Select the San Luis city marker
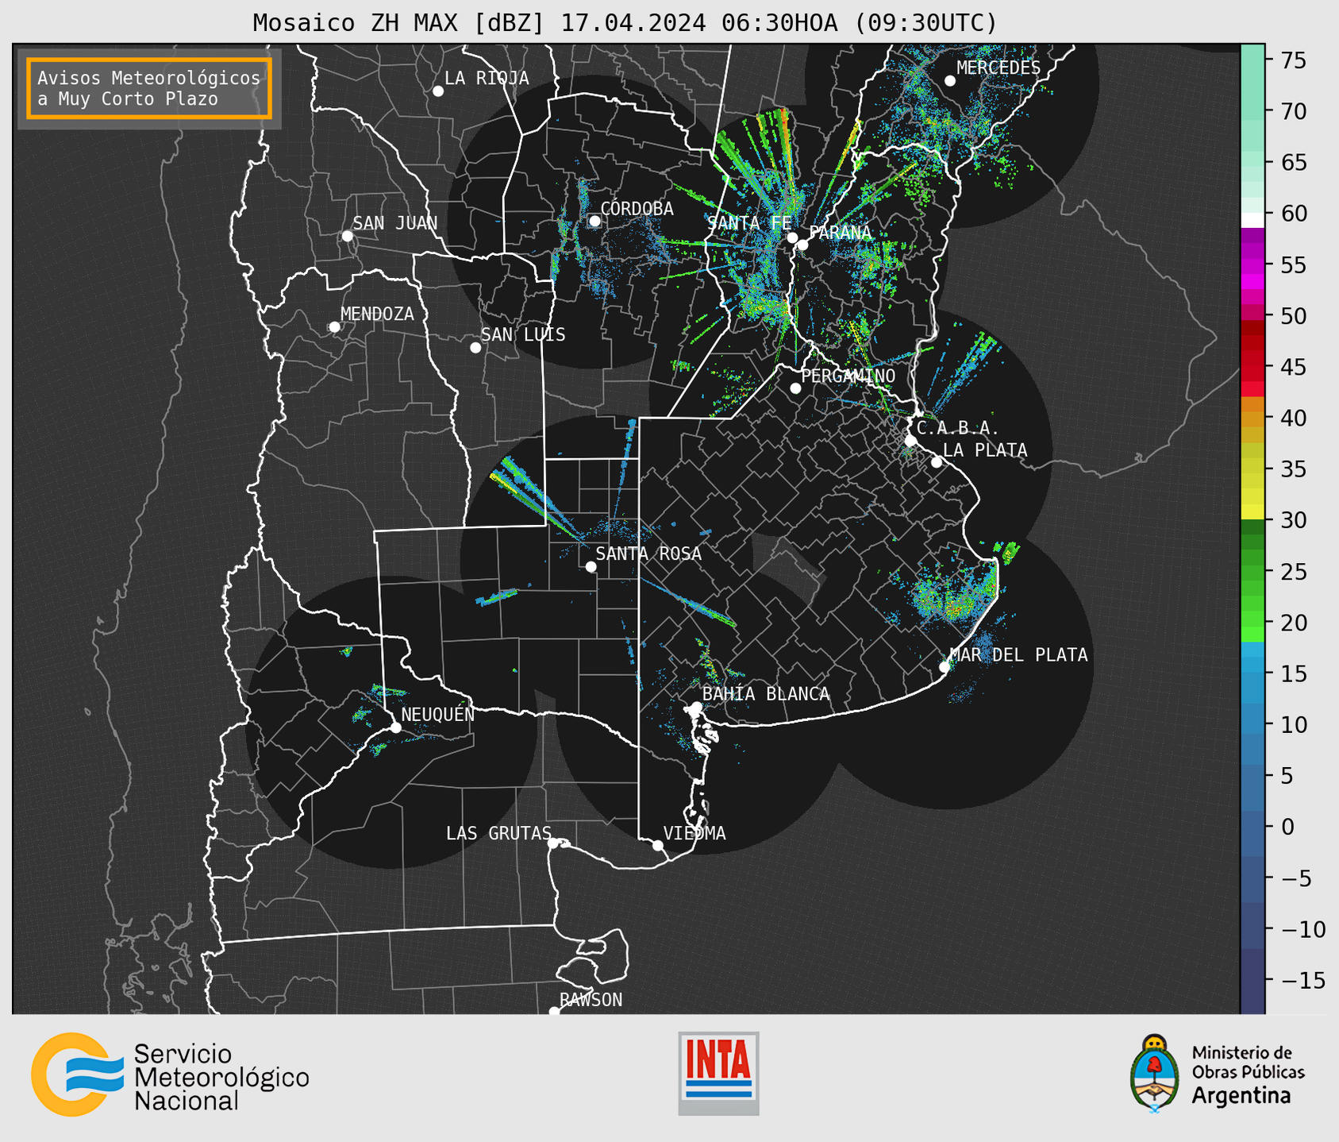 point(475,348)
